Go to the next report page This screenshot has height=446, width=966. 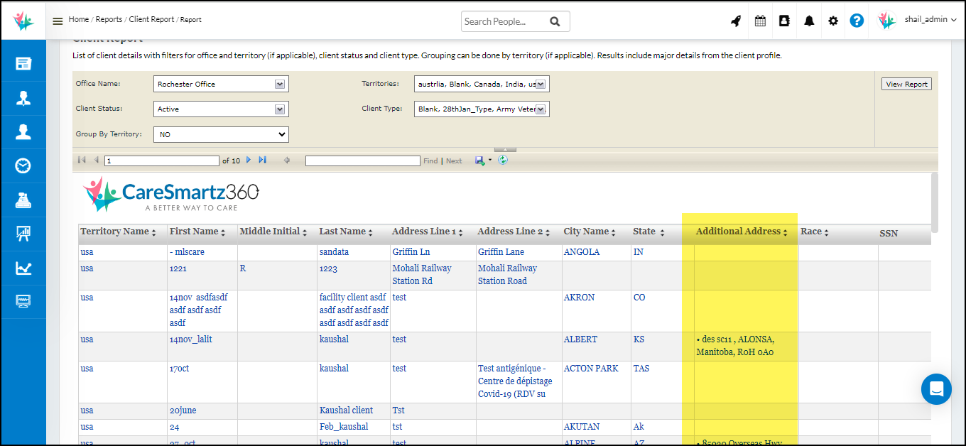coord(249,161)
